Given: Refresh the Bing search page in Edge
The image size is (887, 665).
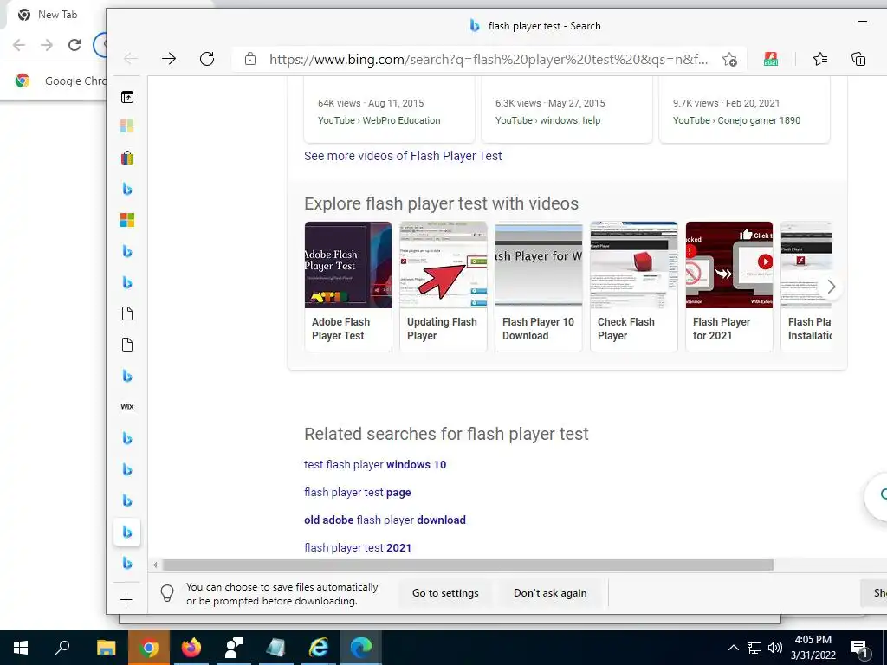Looking at the screenshot, I should pos(207,58).
